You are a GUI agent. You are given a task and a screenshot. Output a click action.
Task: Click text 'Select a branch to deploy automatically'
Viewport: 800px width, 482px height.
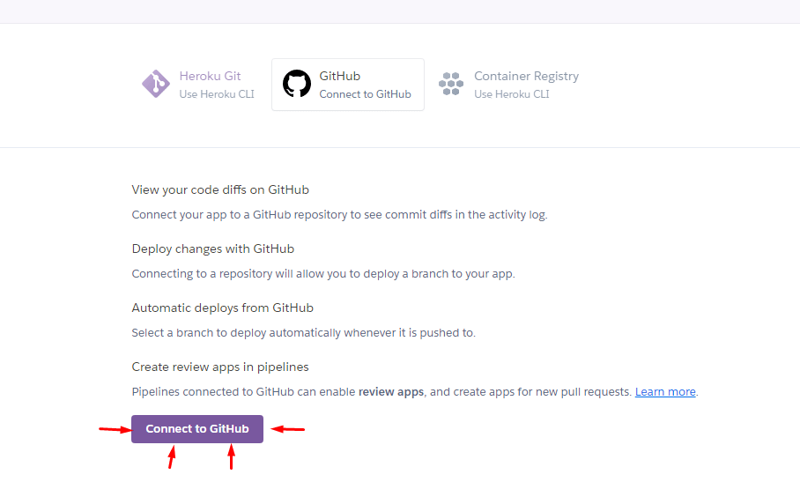pos(237,333)
